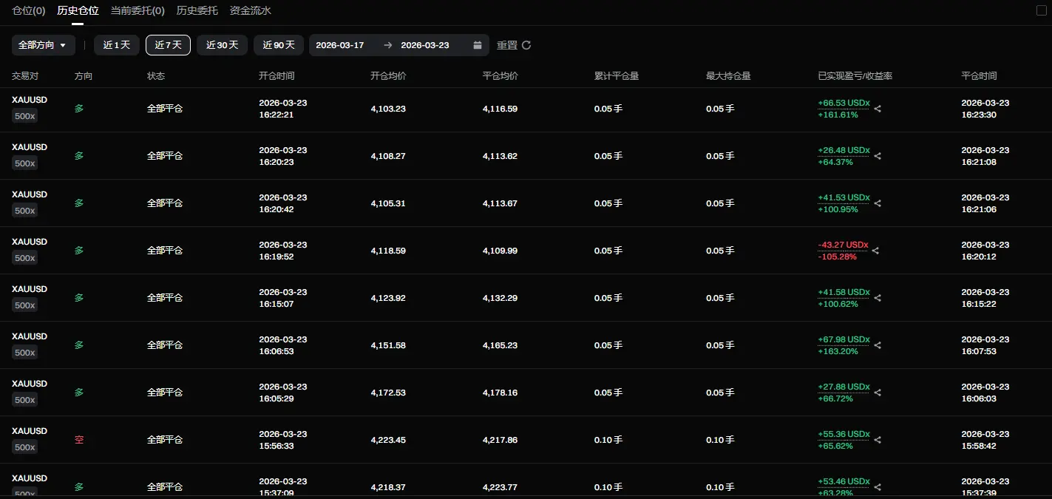Click the +163.20% return value
This screenshot has height=499, width=1052.
(838, 351)
